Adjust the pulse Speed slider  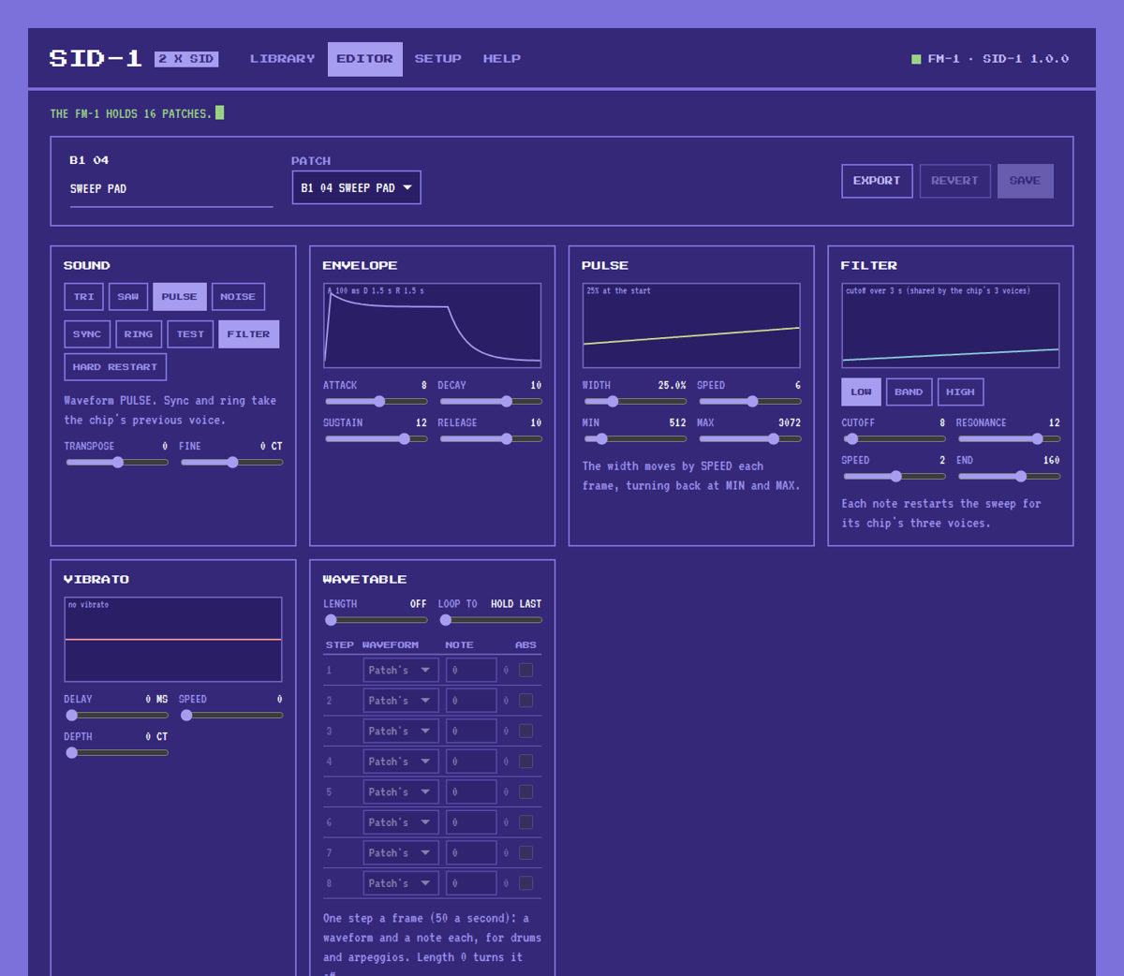750,401
